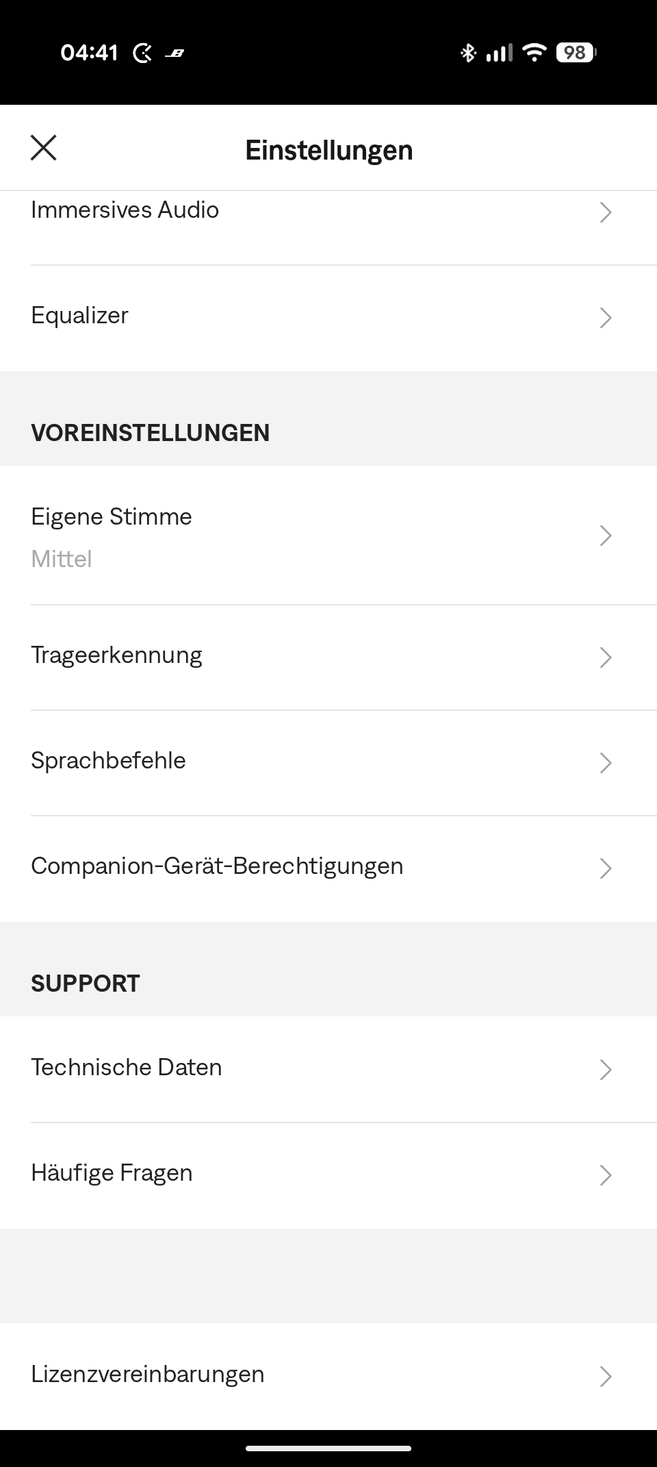Tap the Häufige Fragen chevron arrow

[x=605, y=1175]
